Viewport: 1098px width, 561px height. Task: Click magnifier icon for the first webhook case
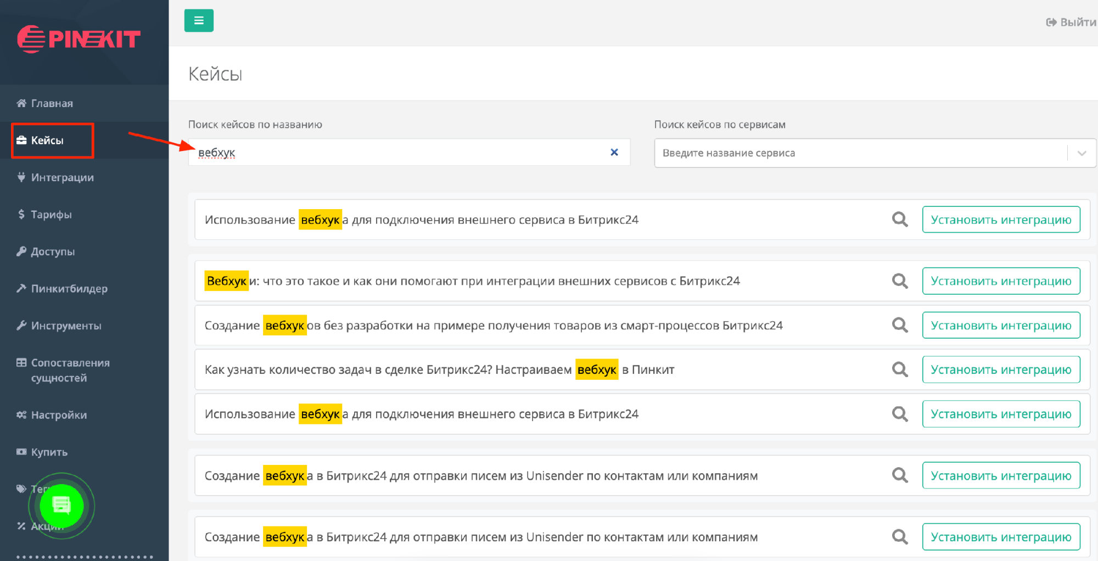tap(900, 220)
